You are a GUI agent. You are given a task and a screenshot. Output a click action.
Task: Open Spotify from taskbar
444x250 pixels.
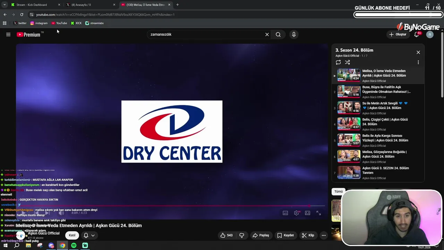pyautogui.click(x=74, y=245)
